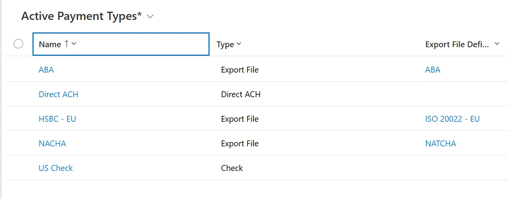
Task: Open the Export File Defi... column menu
Action: click(x=497, y=44)
